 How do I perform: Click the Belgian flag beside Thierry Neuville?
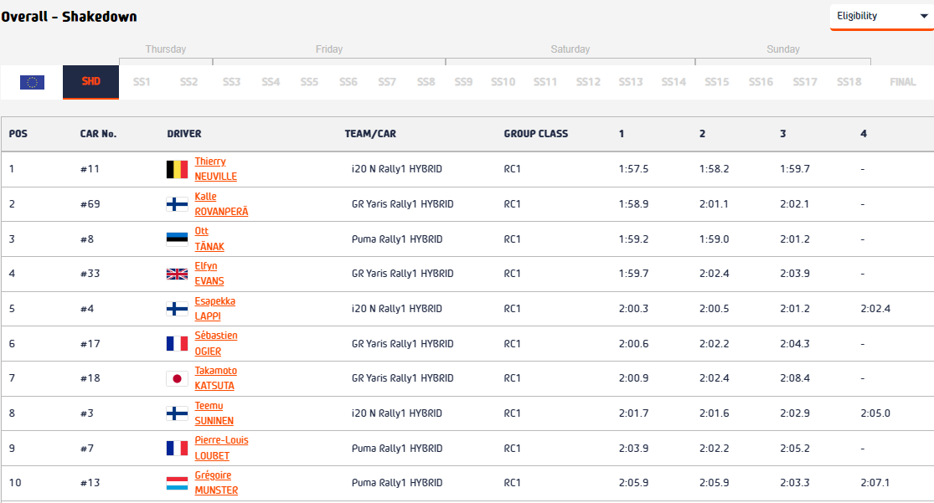click(x=177, y=169)
